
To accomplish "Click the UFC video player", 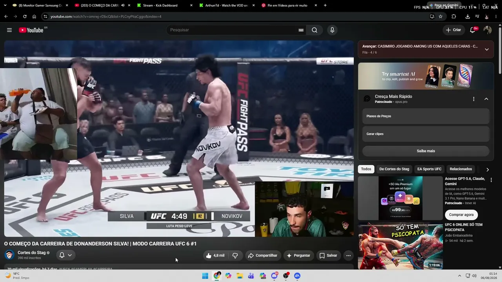I will click(x=179, y=139).
